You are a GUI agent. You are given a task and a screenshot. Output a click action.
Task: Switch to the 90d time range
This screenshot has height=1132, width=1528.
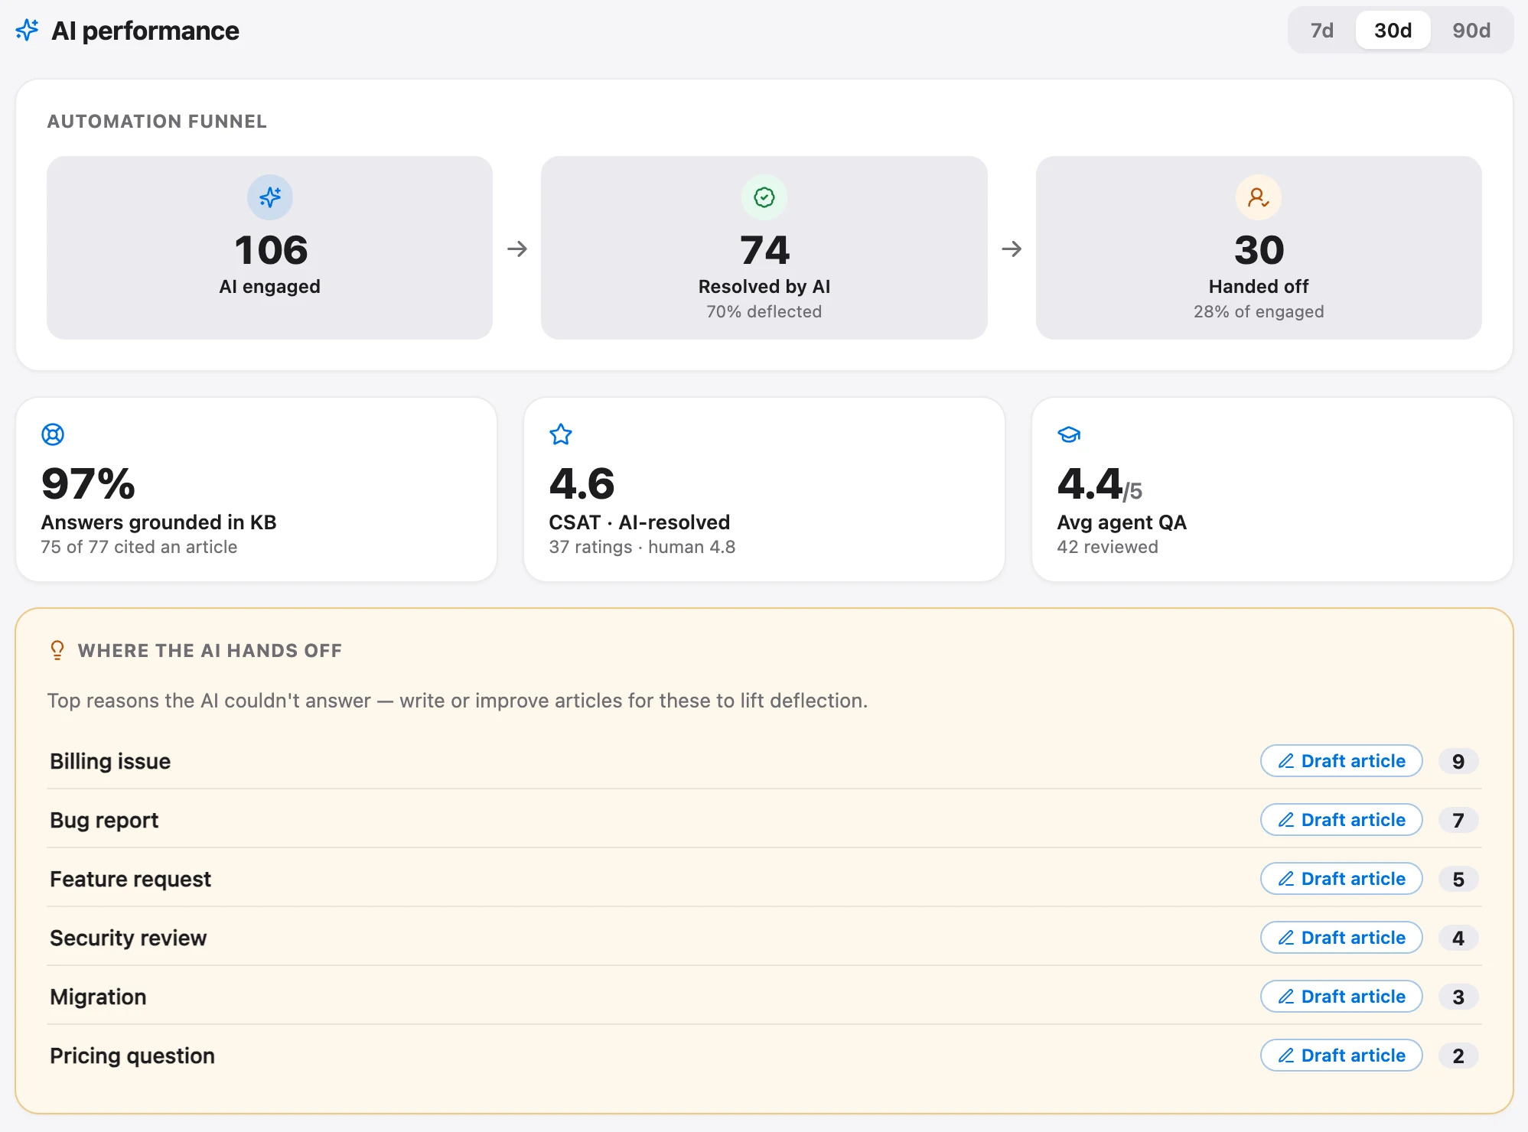1471,31
